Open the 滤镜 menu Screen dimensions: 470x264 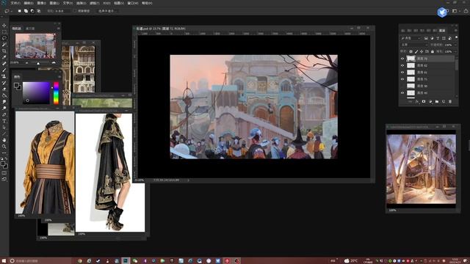click(94, 3)
